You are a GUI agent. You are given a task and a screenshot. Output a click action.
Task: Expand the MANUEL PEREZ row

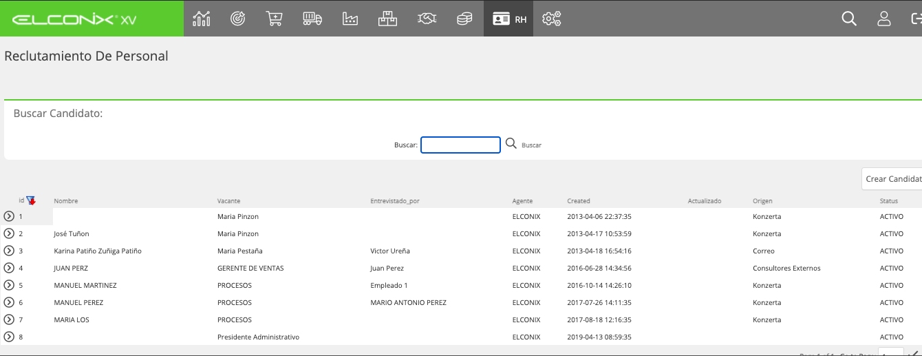pyautogui.click(x=9, y=302)
